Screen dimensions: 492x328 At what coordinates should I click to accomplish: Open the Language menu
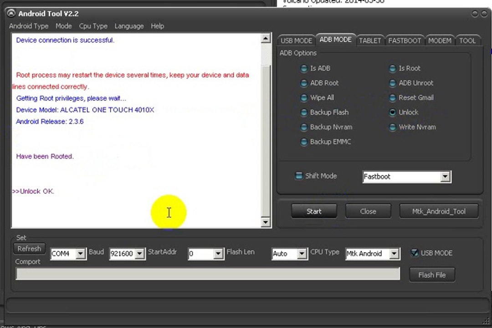coord(129,26)
